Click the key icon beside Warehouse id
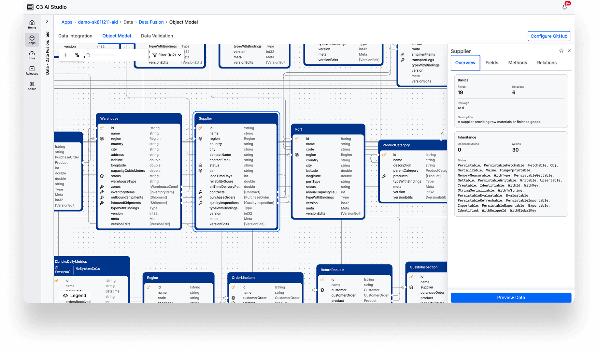Viewport: 598px width, 350px height. coord(102,128)
